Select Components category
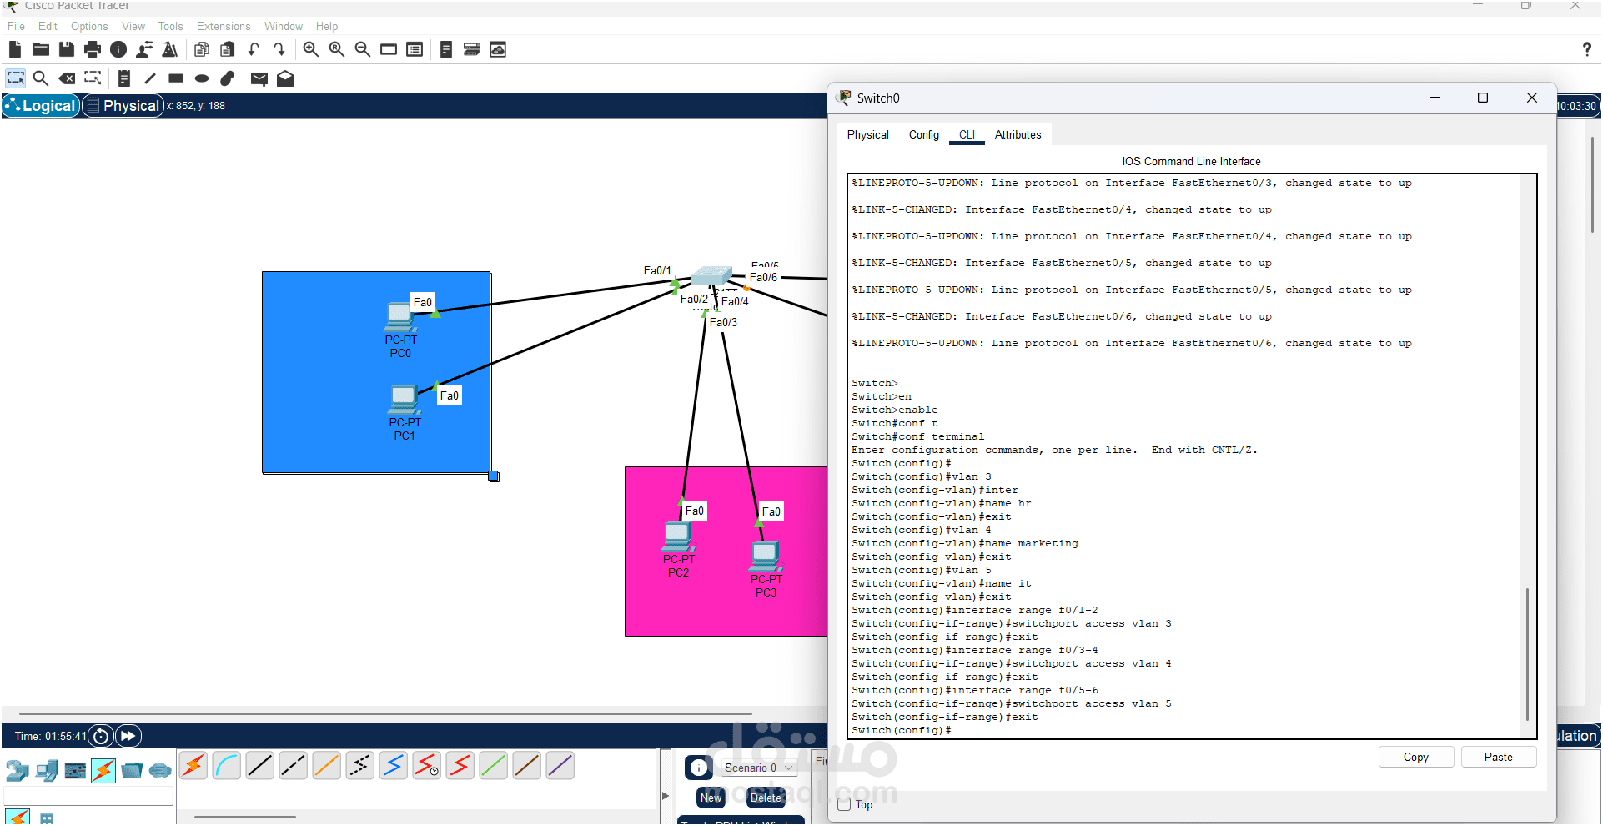The height and width of the screenshot is (826, 1603). pyautogui.click(x=75, y=771)
